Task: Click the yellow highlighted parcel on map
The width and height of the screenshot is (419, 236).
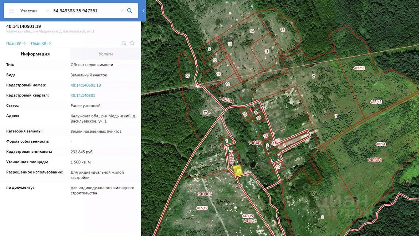Action: [x=238, y=171]
